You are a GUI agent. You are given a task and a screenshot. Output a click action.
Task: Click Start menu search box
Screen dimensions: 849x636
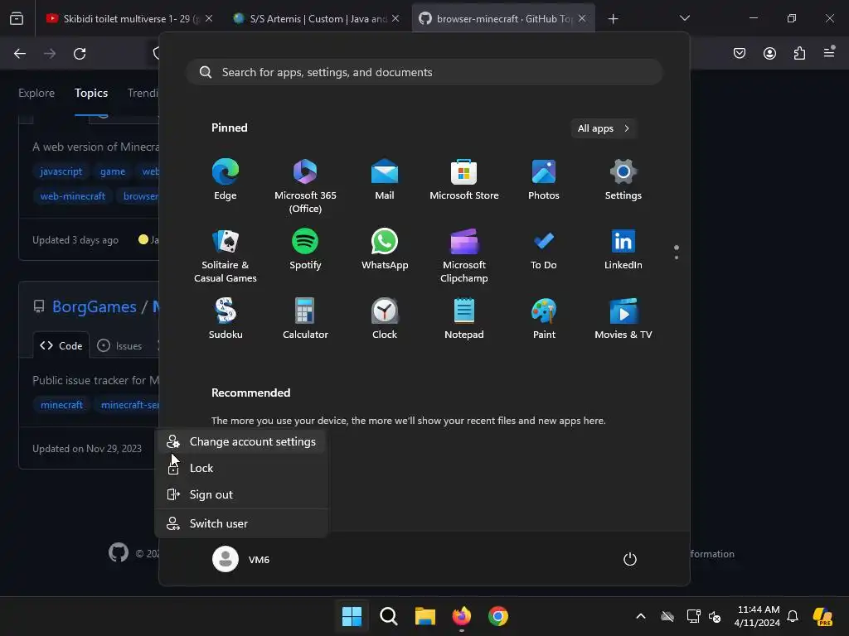pyautogui.click(x=424, y=73)
